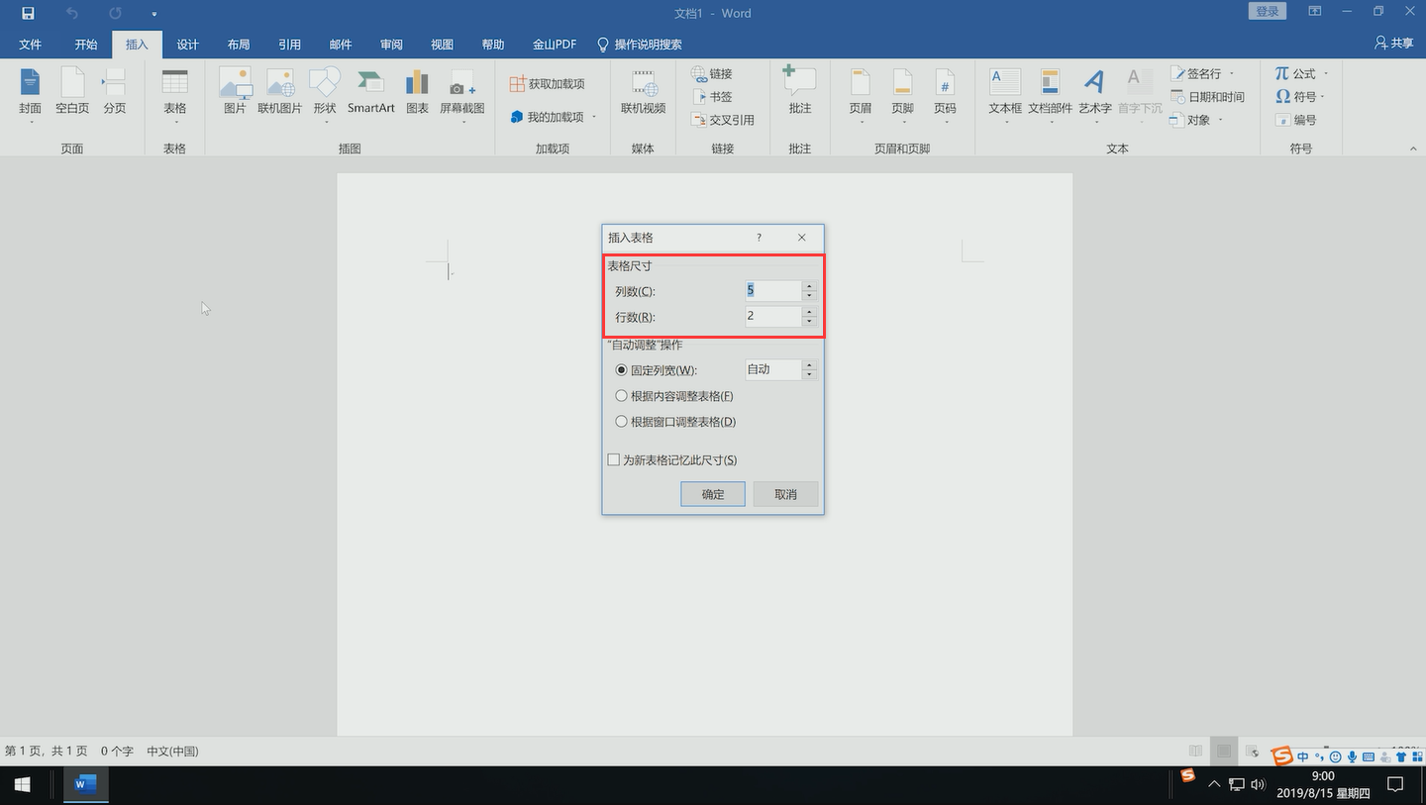Viewport: 1426px width, 805px height.
Task: Switch to Web Layout view in status bar
Action: (x=1253, y=752)
